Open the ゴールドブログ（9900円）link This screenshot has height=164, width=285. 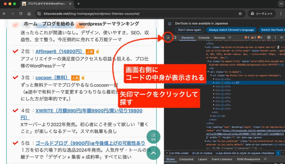[90, 143]
